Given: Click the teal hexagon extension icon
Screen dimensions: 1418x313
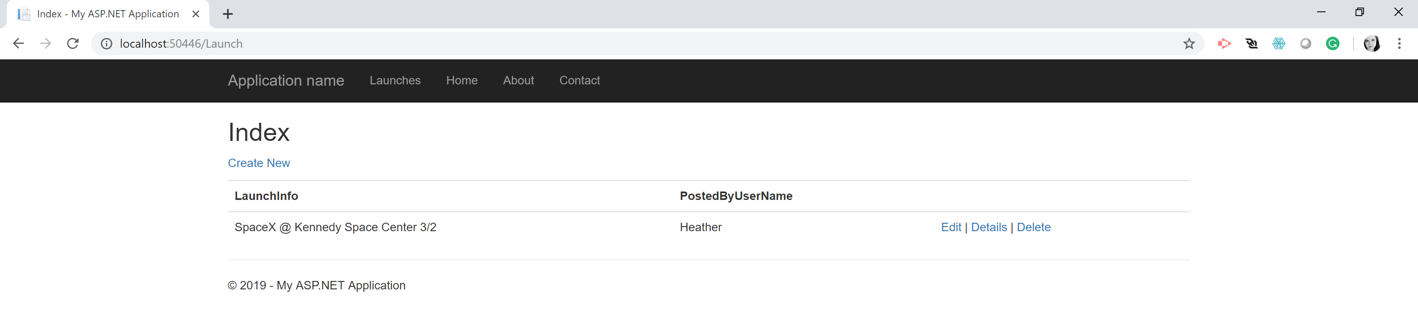Looking at the screenshot, I should [1278, 43].
